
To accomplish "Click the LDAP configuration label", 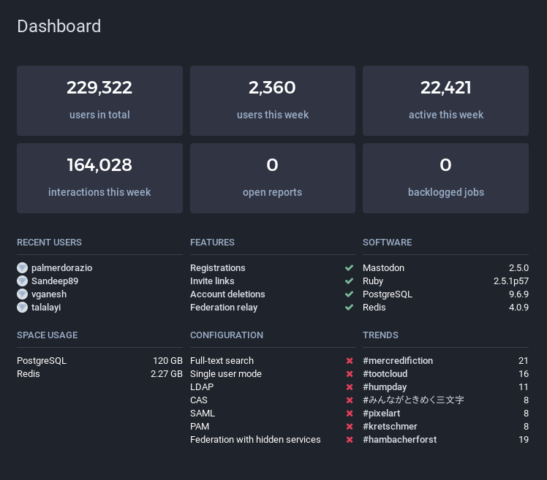I will click(x=202, y=387).
